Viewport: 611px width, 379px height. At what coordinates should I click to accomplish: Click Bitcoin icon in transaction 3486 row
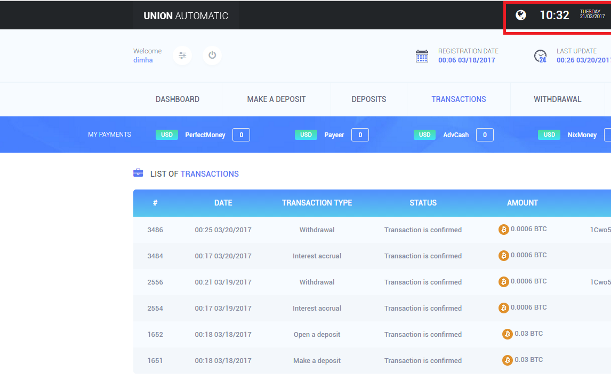coord(503,230)
